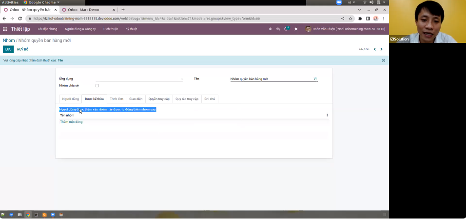The image size is (466, 219).
Task: Switch to the Người dùng tab
Action: (x=70, y=99)
